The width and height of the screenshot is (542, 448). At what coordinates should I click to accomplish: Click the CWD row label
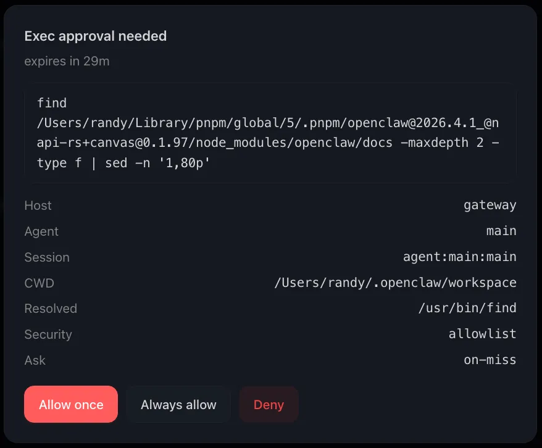[x=40, y=283]
